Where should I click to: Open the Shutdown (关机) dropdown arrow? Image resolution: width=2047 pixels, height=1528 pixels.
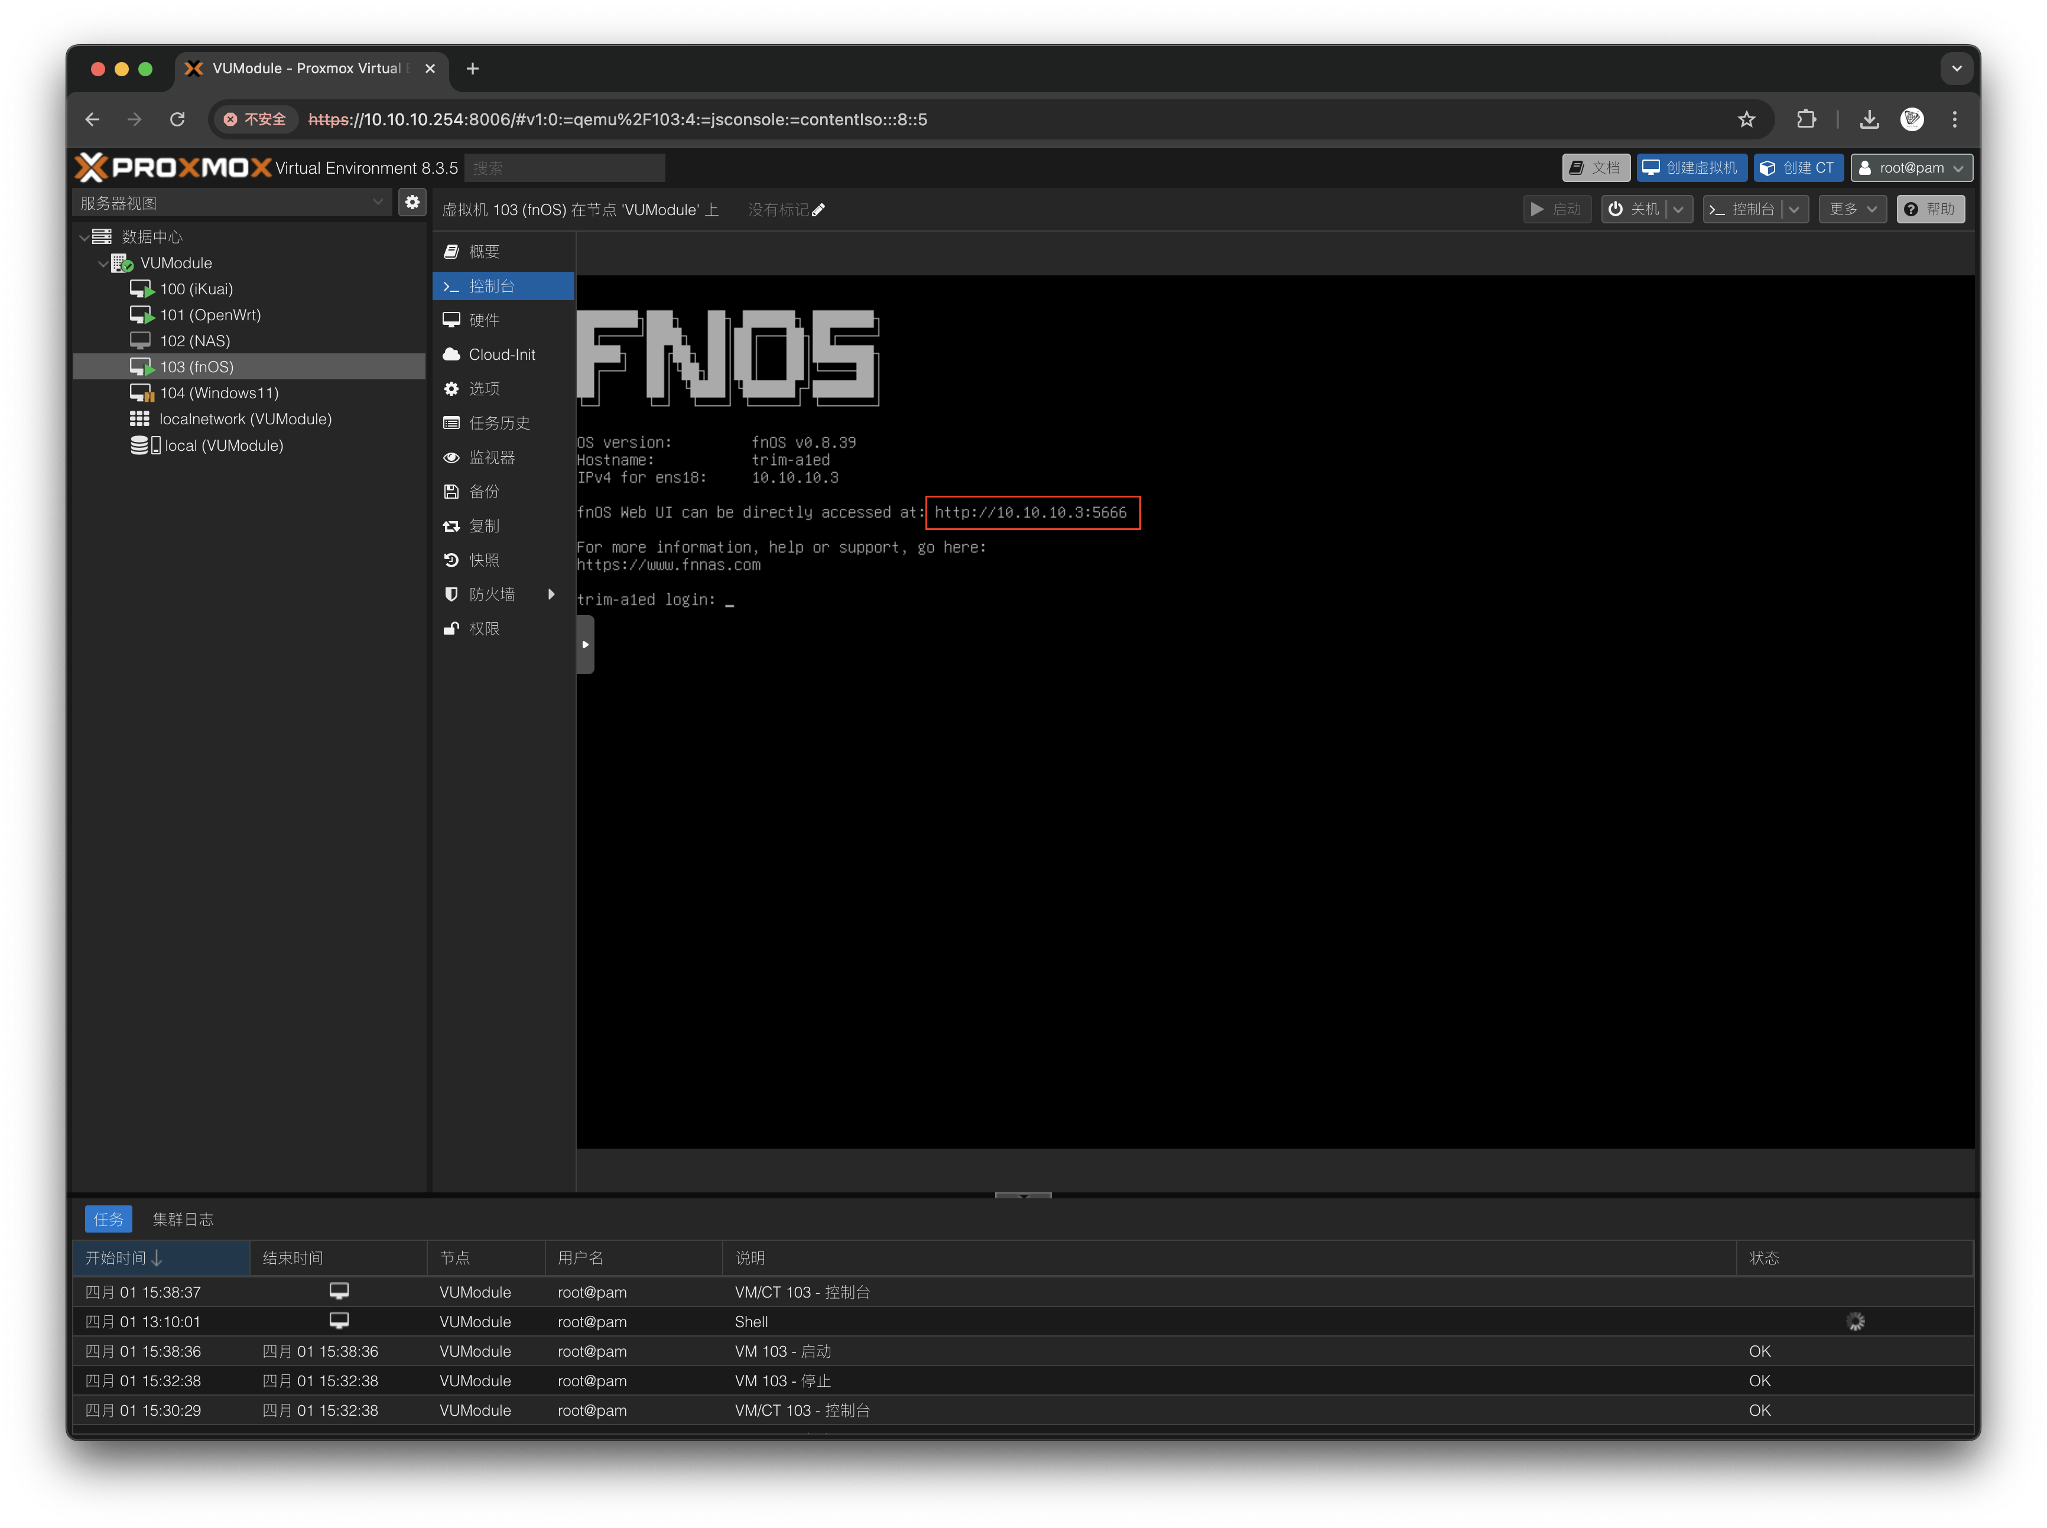click(x=1678, y=210)
